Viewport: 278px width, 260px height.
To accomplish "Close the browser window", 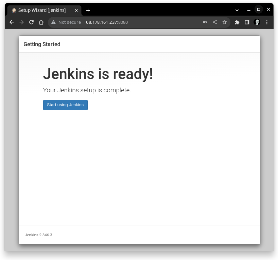I will coord(268,10).
